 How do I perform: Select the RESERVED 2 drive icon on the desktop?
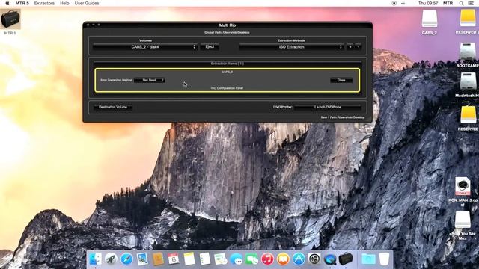[x=468, y=18]
